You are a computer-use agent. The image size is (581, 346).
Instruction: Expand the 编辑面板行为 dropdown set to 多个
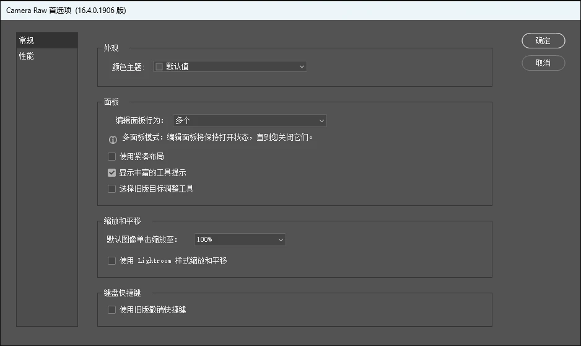pos(250,120)
